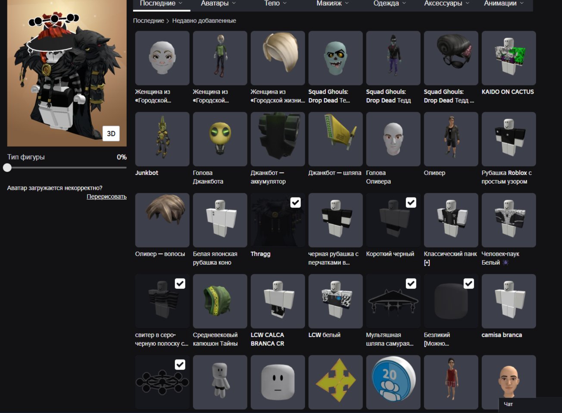This screenshot has width=562, height=413.
Task: Choose the Средневековый капюшон Тайны hood
Action: [220, 301]
